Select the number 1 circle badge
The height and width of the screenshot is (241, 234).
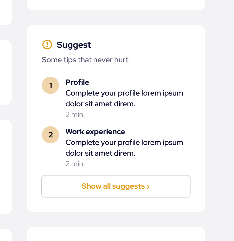pyautogui.click(x=50, y=85)
